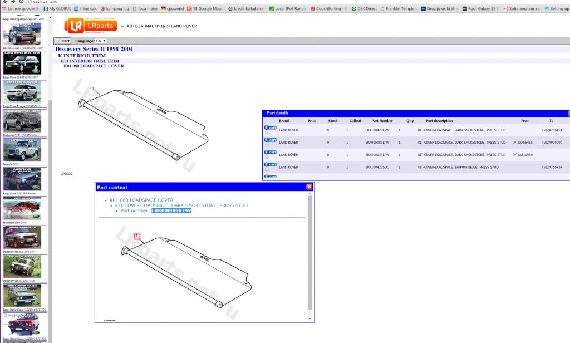Click KIT-COVER-LOADSPACE link in Part context
Image resolution: width=570 pixels, height=343 pixels.
tap(181, 205)
